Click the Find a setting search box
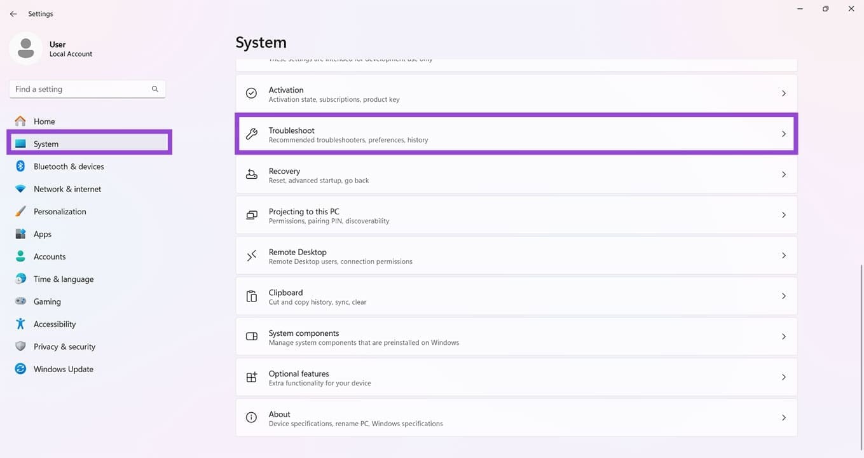The image size is (864, 458). [79, 89]
